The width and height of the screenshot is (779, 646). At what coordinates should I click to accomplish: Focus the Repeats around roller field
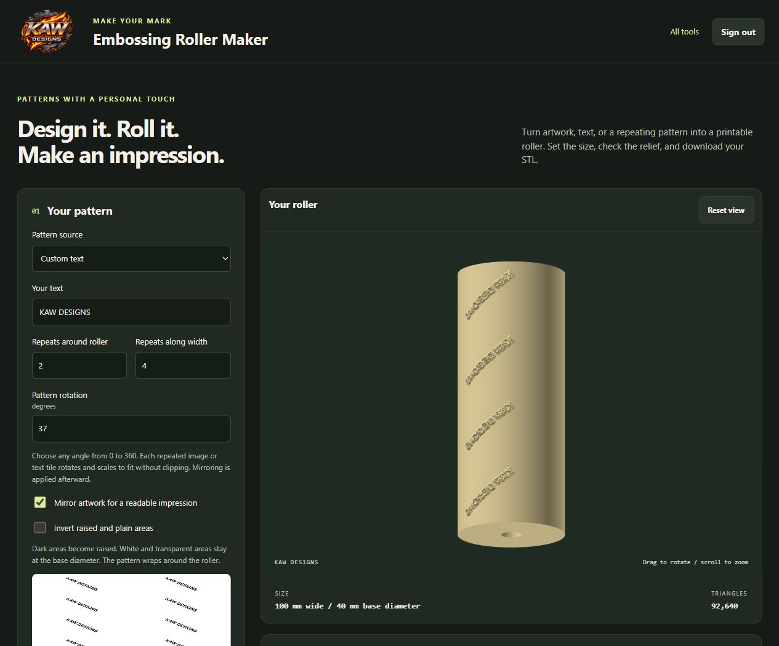[x=79, y=365]
